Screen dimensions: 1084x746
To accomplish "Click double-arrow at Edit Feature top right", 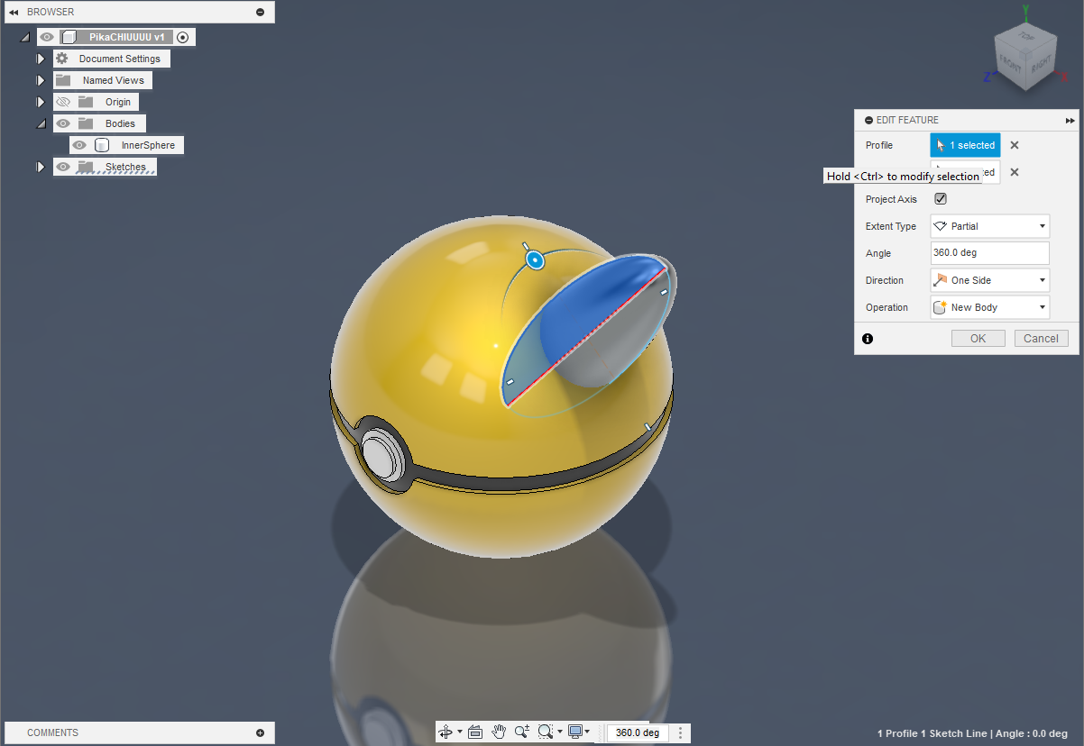I will click(x=1070, y=120).
